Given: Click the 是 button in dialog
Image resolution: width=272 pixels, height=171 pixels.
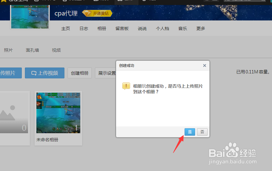Looking at the screenshot, I should (x=190, y=132).
